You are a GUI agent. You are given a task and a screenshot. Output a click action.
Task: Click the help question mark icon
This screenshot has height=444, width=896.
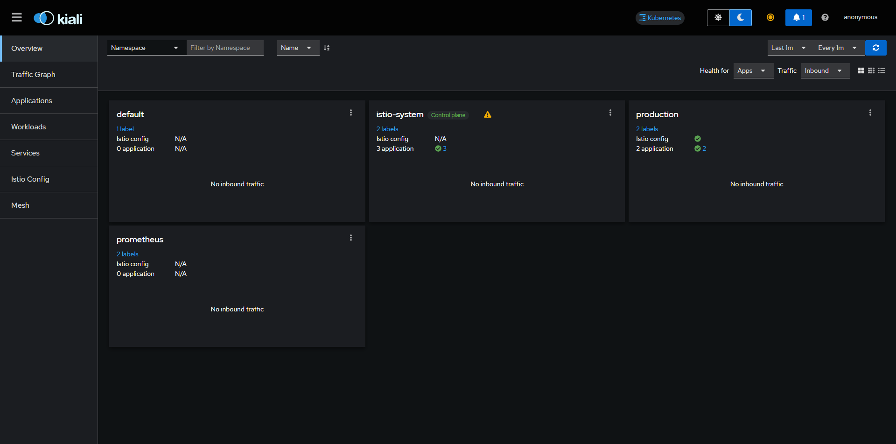(x=825, y=17)
